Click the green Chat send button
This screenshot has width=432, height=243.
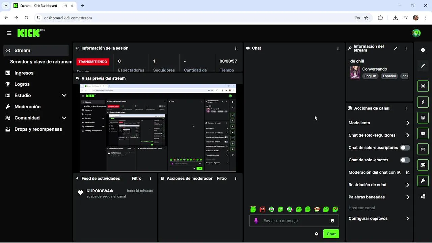(331, 234)
